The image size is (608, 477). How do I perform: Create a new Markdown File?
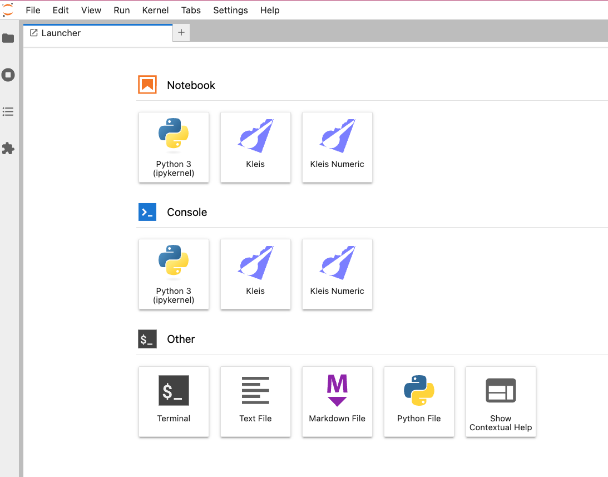tap(337, 402)
